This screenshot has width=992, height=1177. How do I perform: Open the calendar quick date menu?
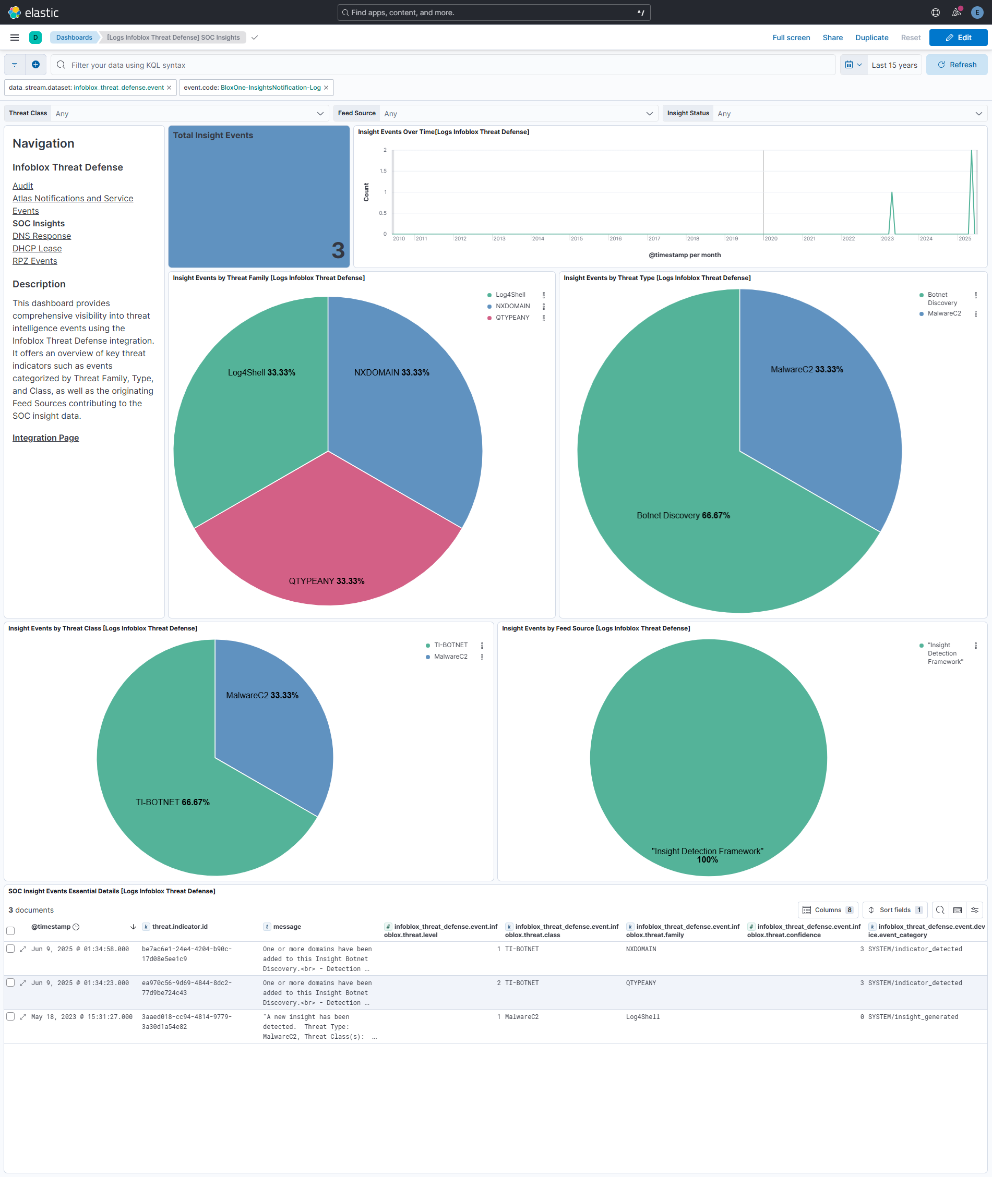853,65
